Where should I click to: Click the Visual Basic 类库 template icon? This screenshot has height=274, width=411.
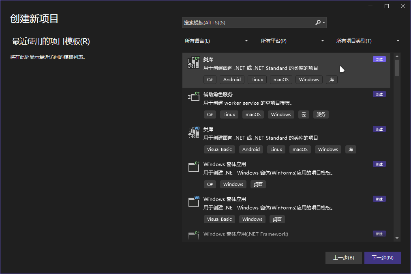(x=193, y=132)
